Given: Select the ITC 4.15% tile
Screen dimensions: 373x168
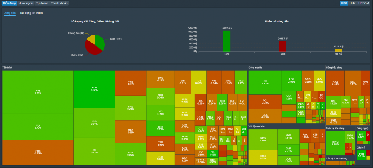Looking at the screenshot, I should 213,153.
